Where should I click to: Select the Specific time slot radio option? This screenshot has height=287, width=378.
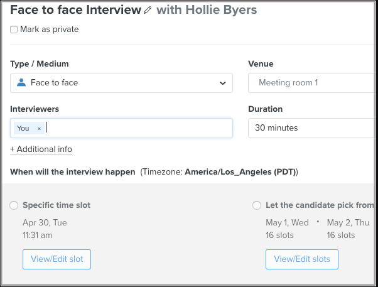tap(14, 205)
